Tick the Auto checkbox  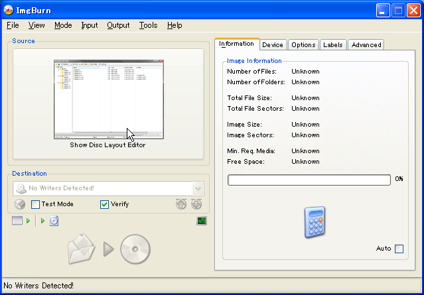(399, 249)
